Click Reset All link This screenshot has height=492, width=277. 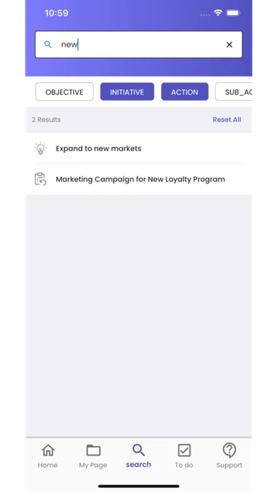click(x=227, y=120)
